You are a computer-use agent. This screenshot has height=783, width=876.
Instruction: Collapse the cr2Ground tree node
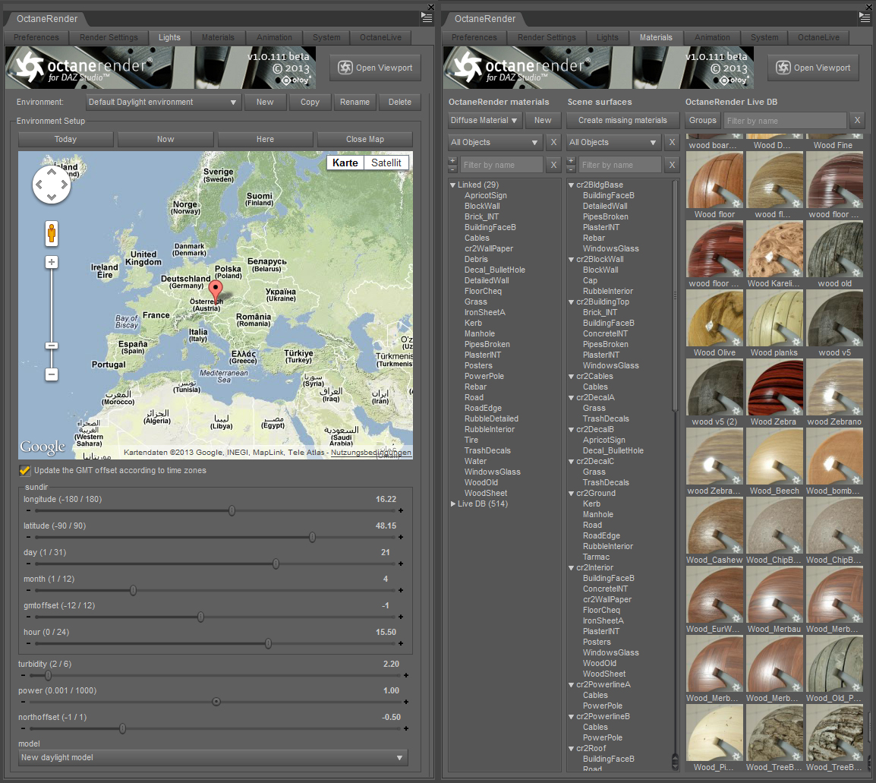(x=571, y=494)
